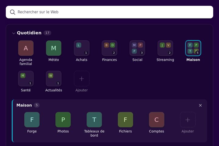This screenshot has height=146, width=219.
Task: Open the Météo shortcut tile
Action: (x=54, y=48)
